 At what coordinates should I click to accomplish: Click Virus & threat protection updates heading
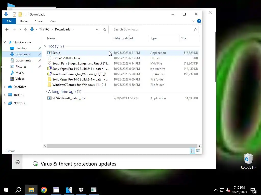[79, 164]
